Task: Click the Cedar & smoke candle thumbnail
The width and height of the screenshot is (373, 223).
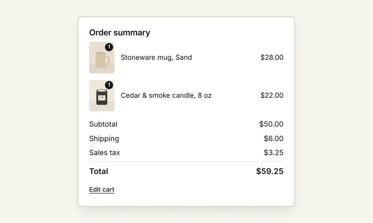Action: coord(102,95)
